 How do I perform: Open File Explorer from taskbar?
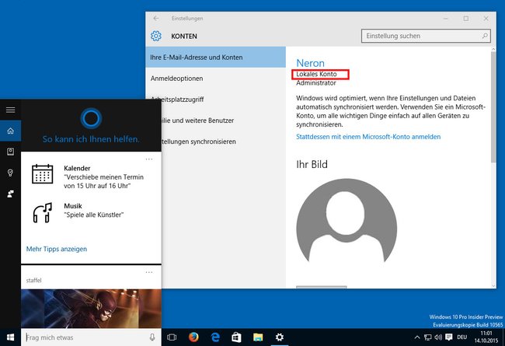[x=258, y=337]
